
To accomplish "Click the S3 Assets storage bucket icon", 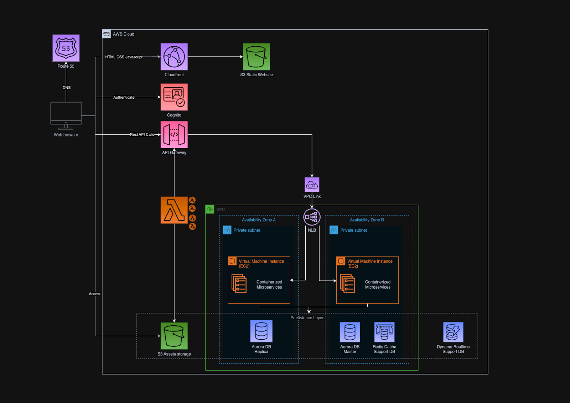I will pos(174,336).
